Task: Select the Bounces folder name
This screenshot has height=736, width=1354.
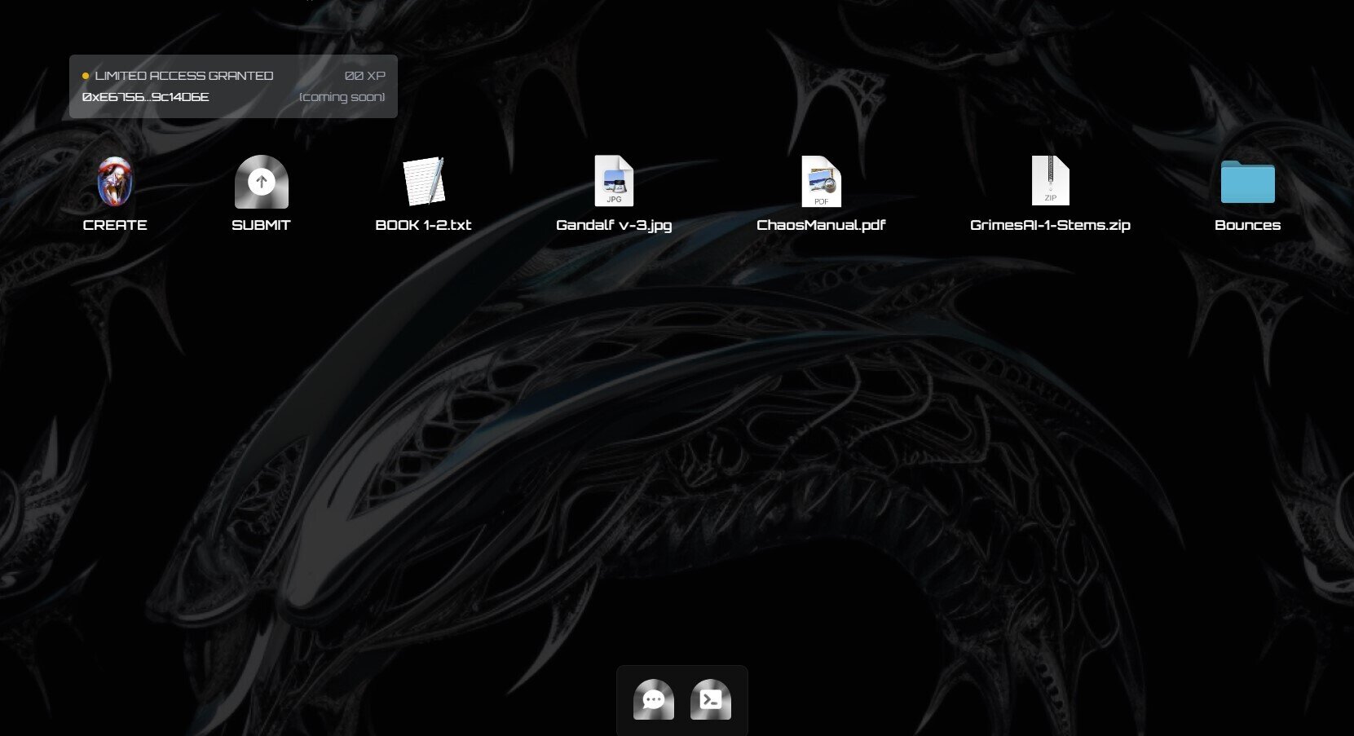Action: click(1247, 225)
